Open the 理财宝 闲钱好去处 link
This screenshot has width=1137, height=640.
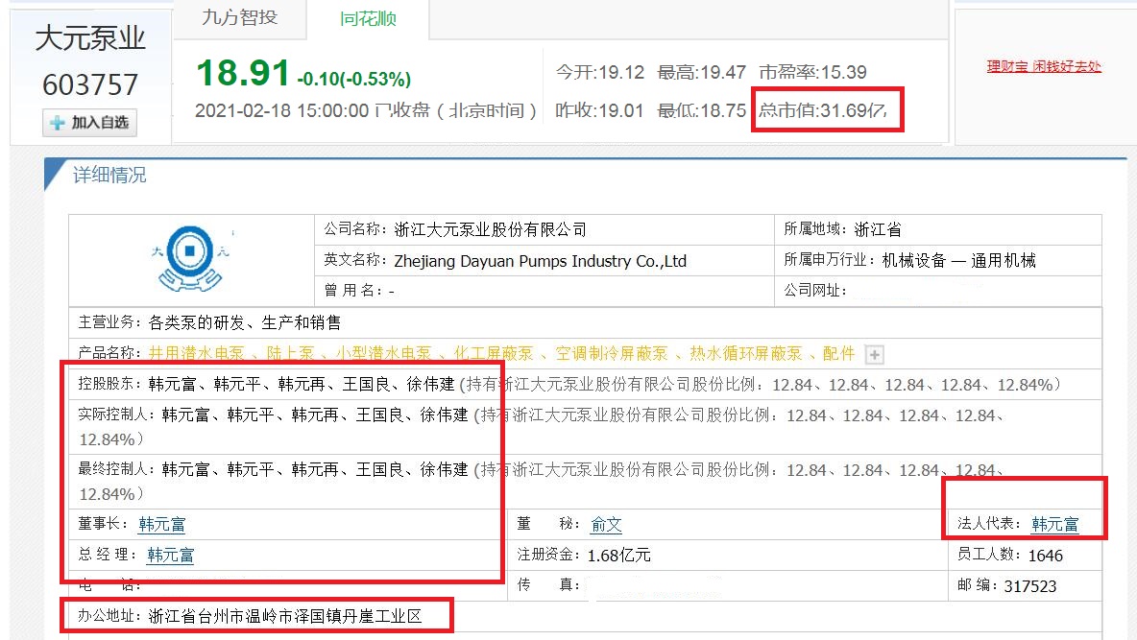1044,66
